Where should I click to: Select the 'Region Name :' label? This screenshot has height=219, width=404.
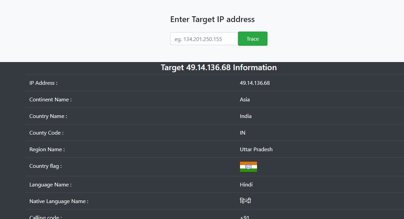coord(47,150)
